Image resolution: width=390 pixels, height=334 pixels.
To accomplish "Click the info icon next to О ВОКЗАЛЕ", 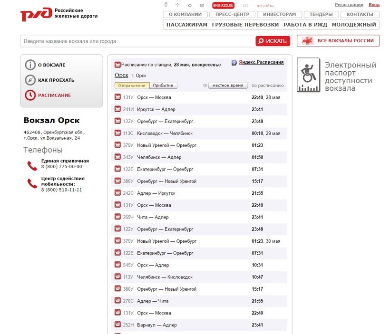I will [30, 65].
